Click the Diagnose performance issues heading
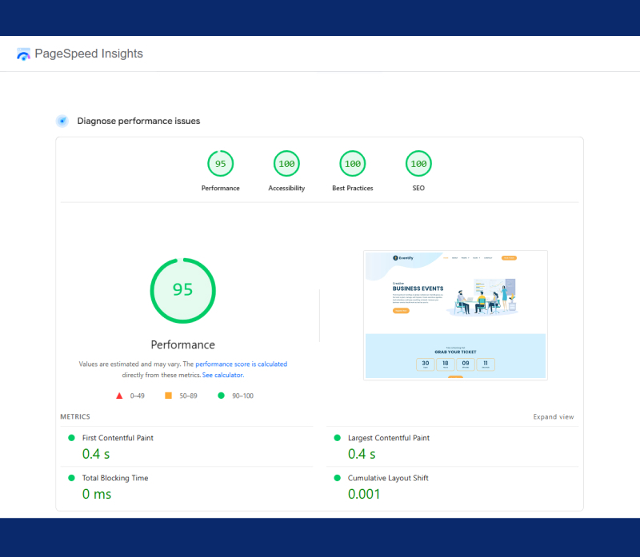The width and height of the screenshot is (640, 557). coord(138,121)
